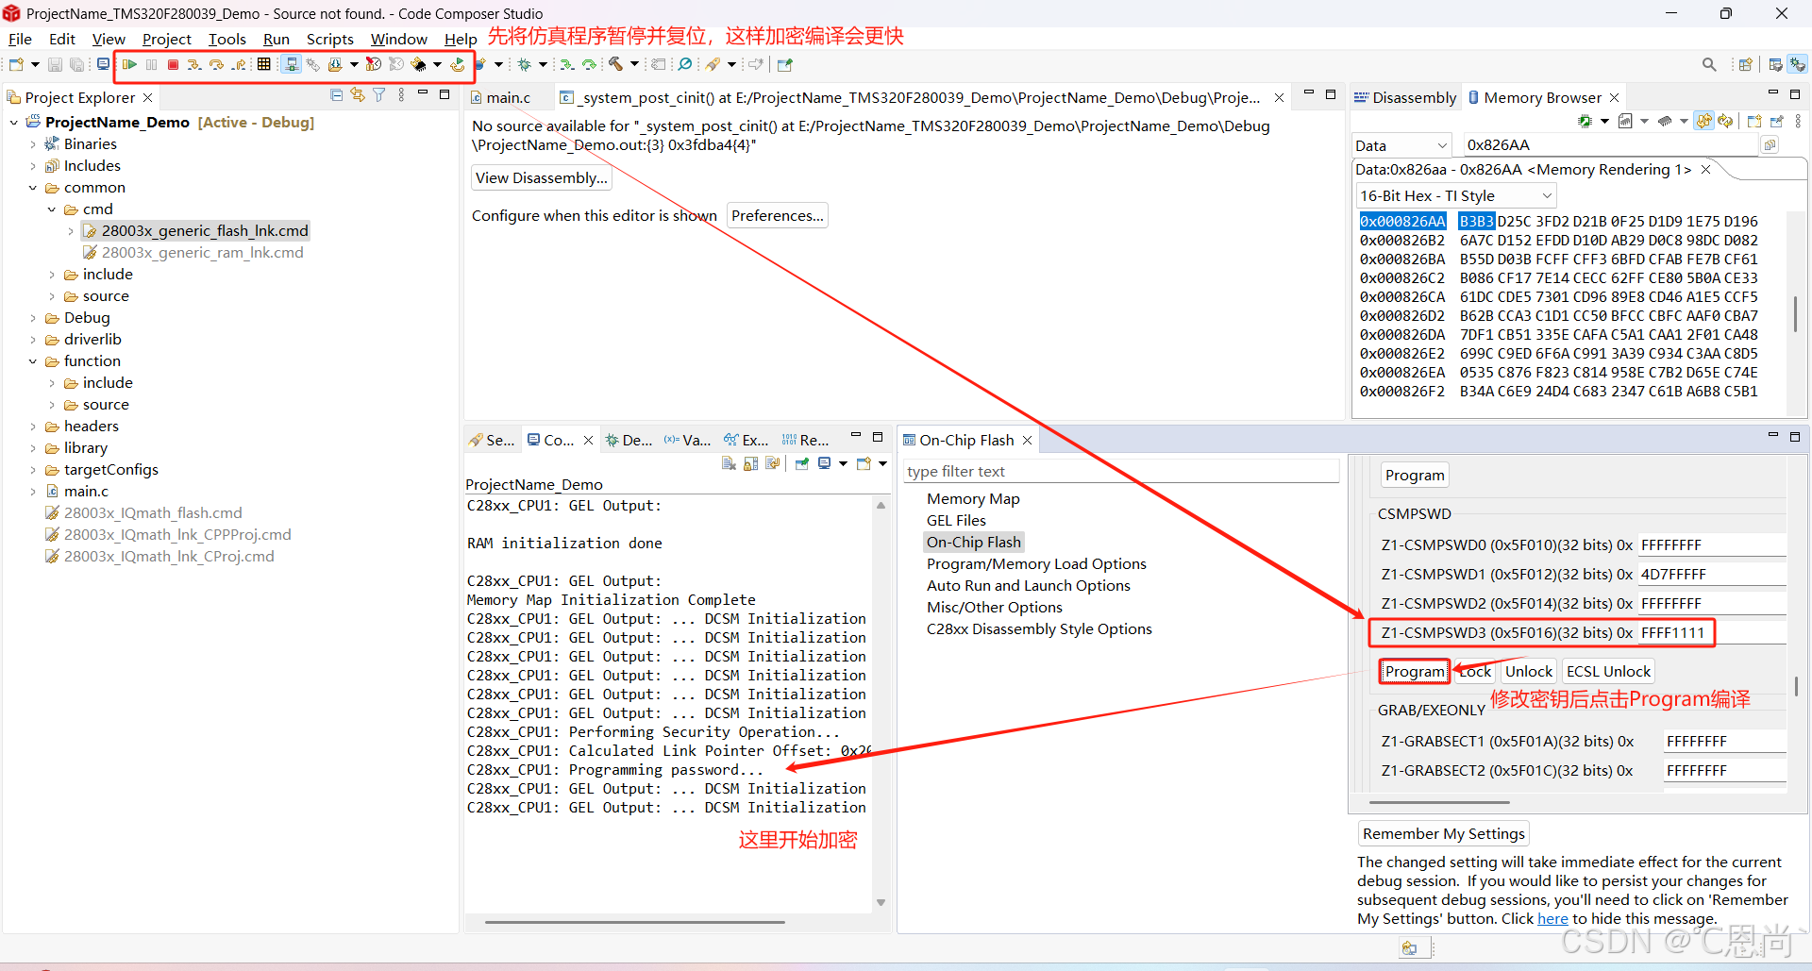Image resolution: width=1812 pixels, height=971 pixels.
Task: Select Memory Map in options list
Action: point(973,498)
